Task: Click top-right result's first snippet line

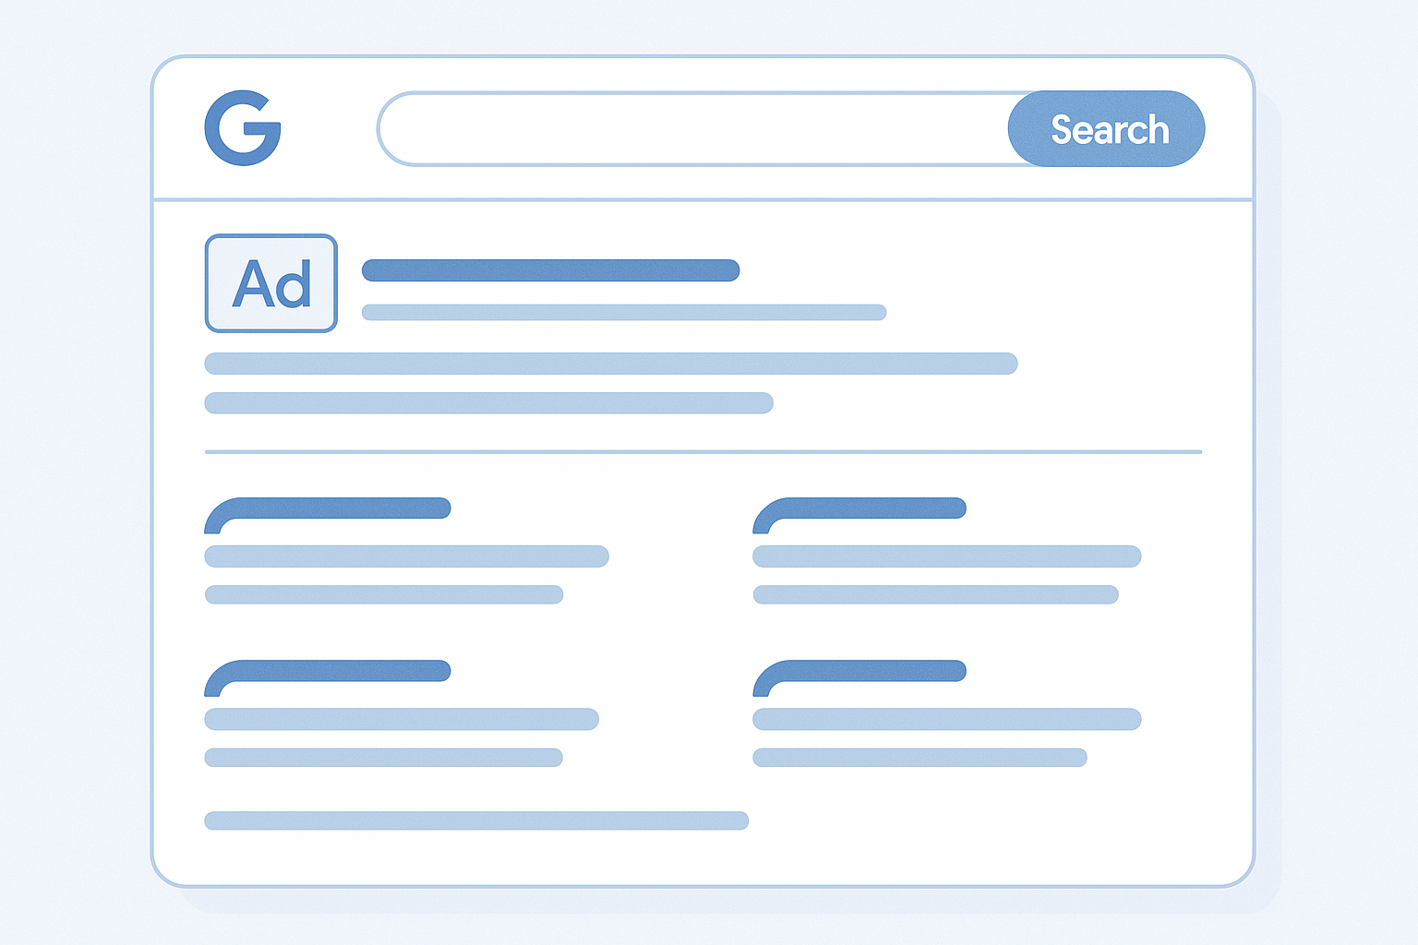Action: (x=947, y=556)
